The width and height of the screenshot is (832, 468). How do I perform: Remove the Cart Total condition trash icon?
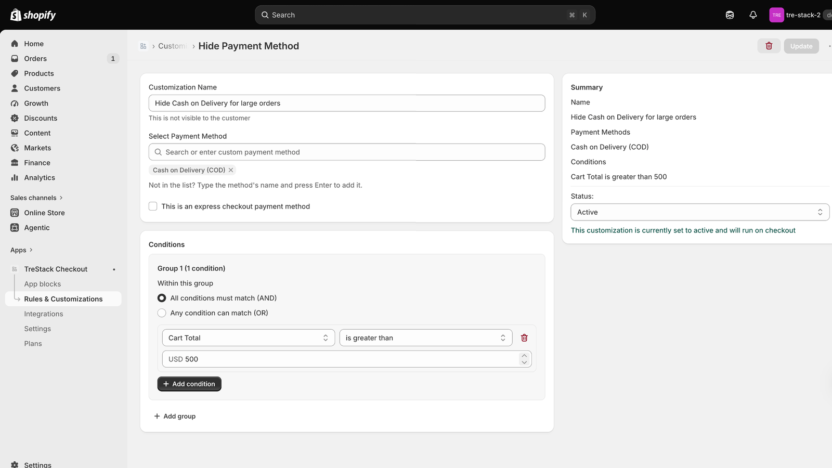pos(524,338)
